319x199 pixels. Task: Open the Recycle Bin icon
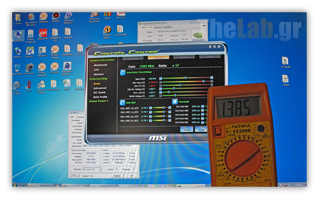tap(18, 66)
